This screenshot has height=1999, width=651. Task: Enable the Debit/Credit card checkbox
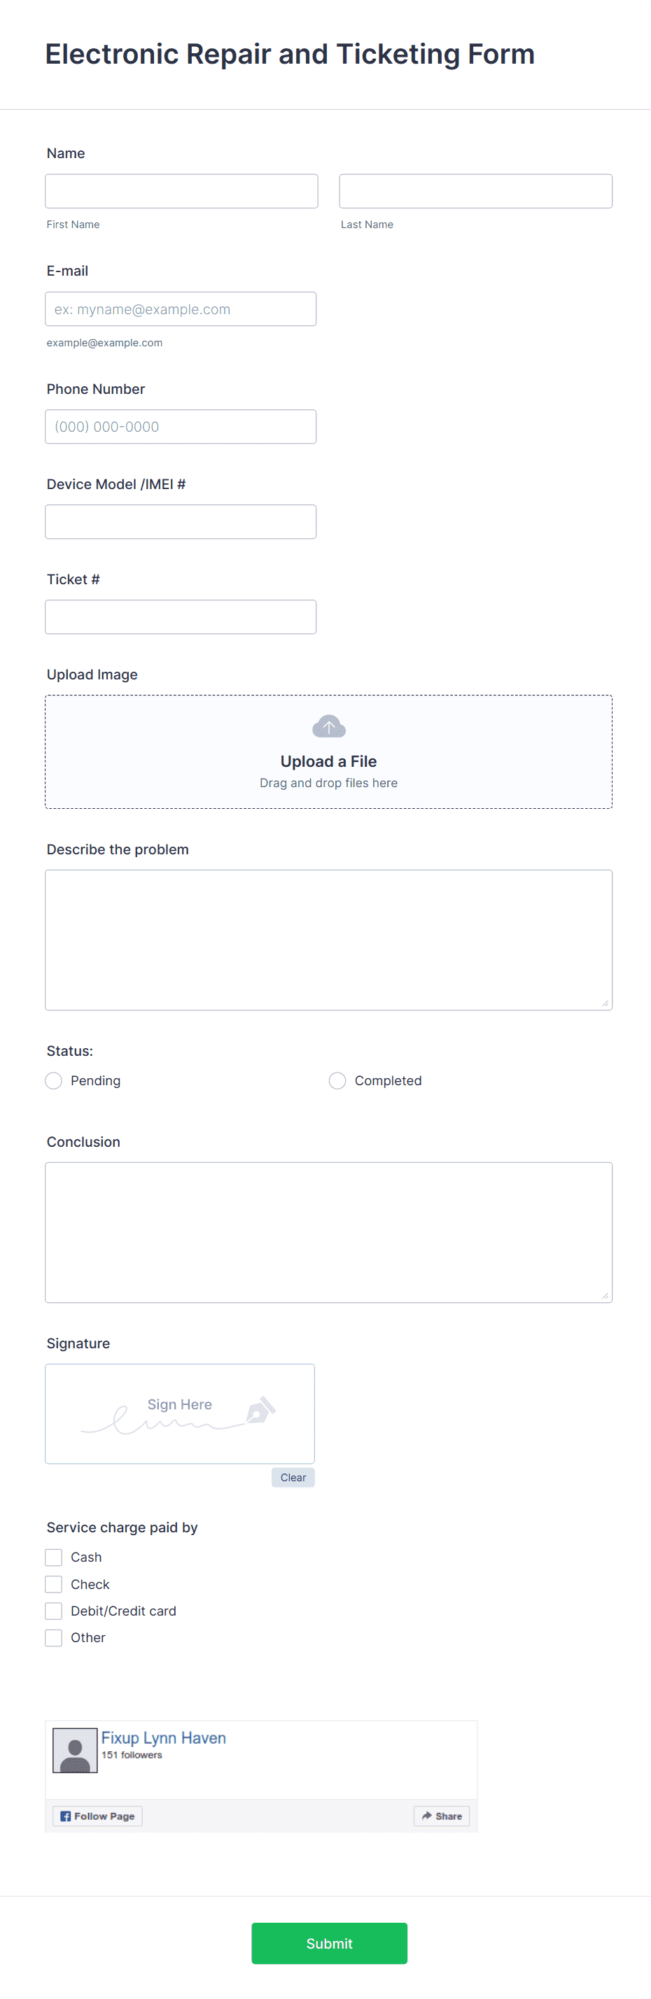coord(53,1611)
